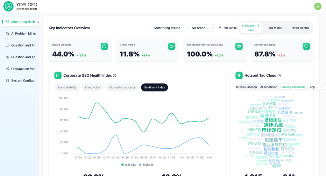This screenshot has height=176, width=326.
Task: Click the Brand voice eye icon
Action: pos(172,46)
